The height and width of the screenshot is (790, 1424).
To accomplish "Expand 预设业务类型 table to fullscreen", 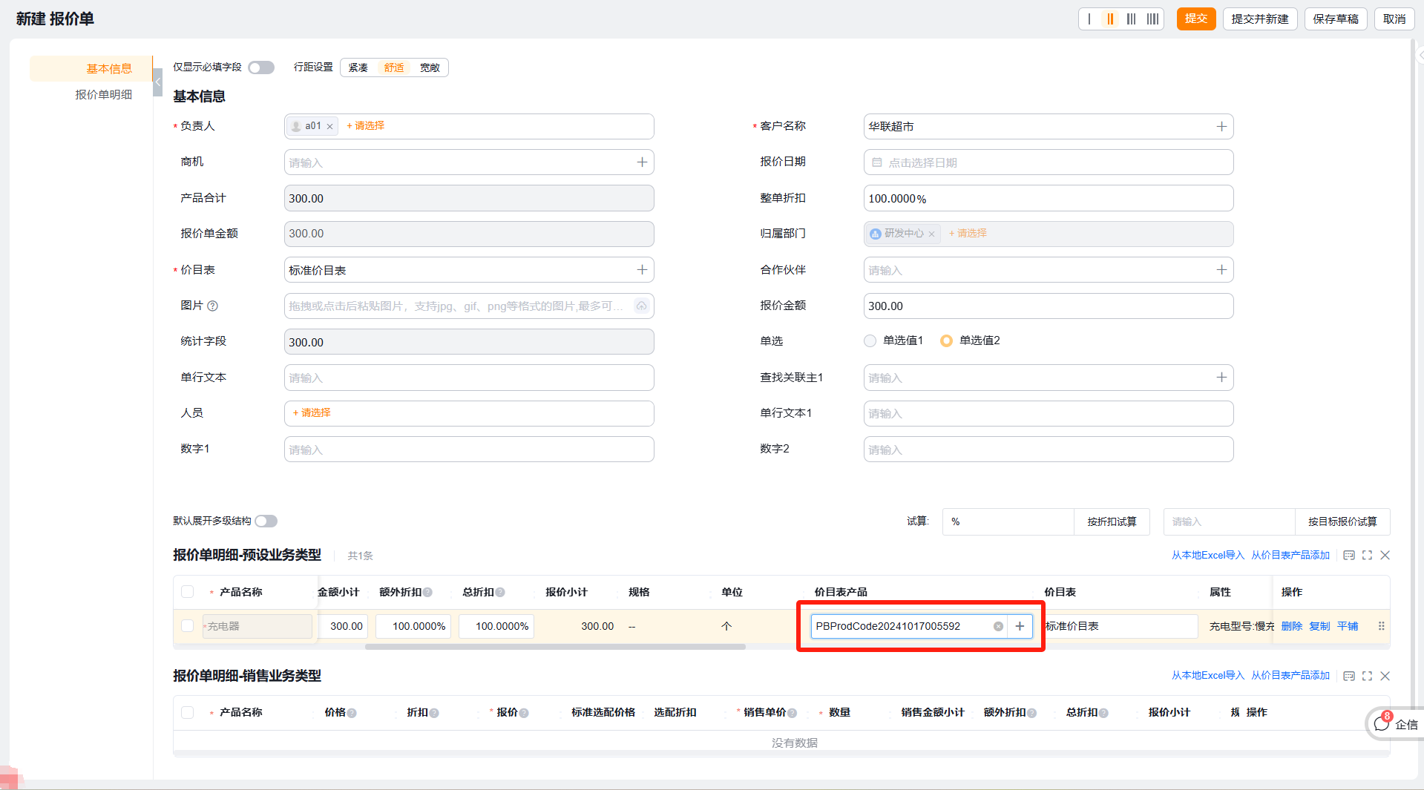I will 1367,556.
